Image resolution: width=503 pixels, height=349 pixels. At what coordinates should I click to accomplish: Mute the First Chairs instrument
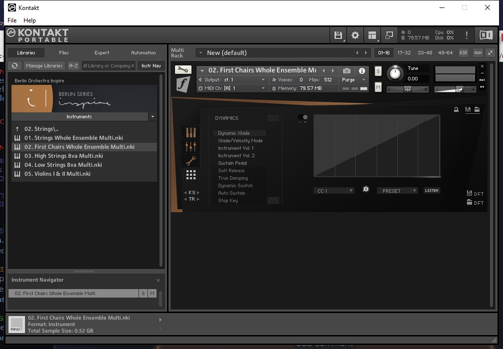[x=378, y=87]
